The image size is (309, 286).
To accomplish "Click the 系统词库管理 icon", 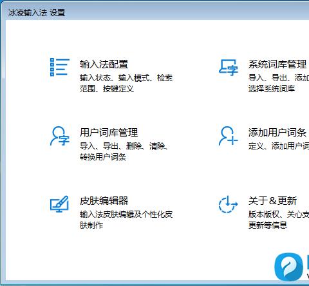I will (x=229, y=68).
